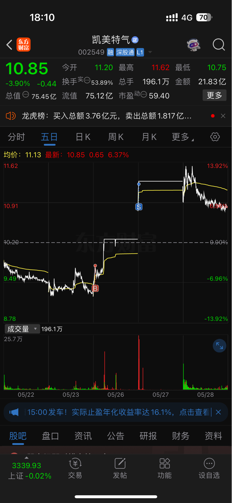The height and width of the screenshot is (503, 232).
Task: Tap the megaphone icon on promo banner
Action: (x=14, y=412)
